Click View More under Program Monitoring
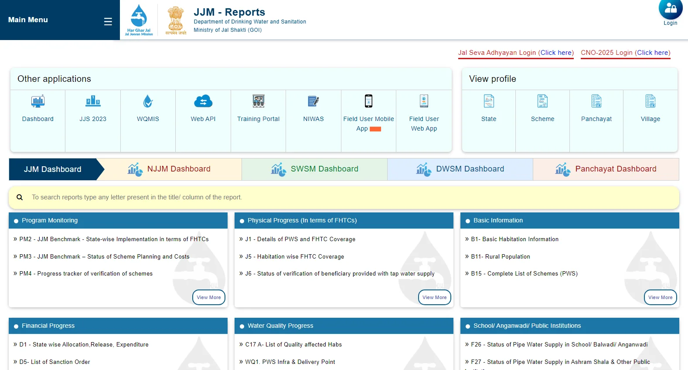Image resolution: width=688 pixels, height=370 pixels. point(209,297)
